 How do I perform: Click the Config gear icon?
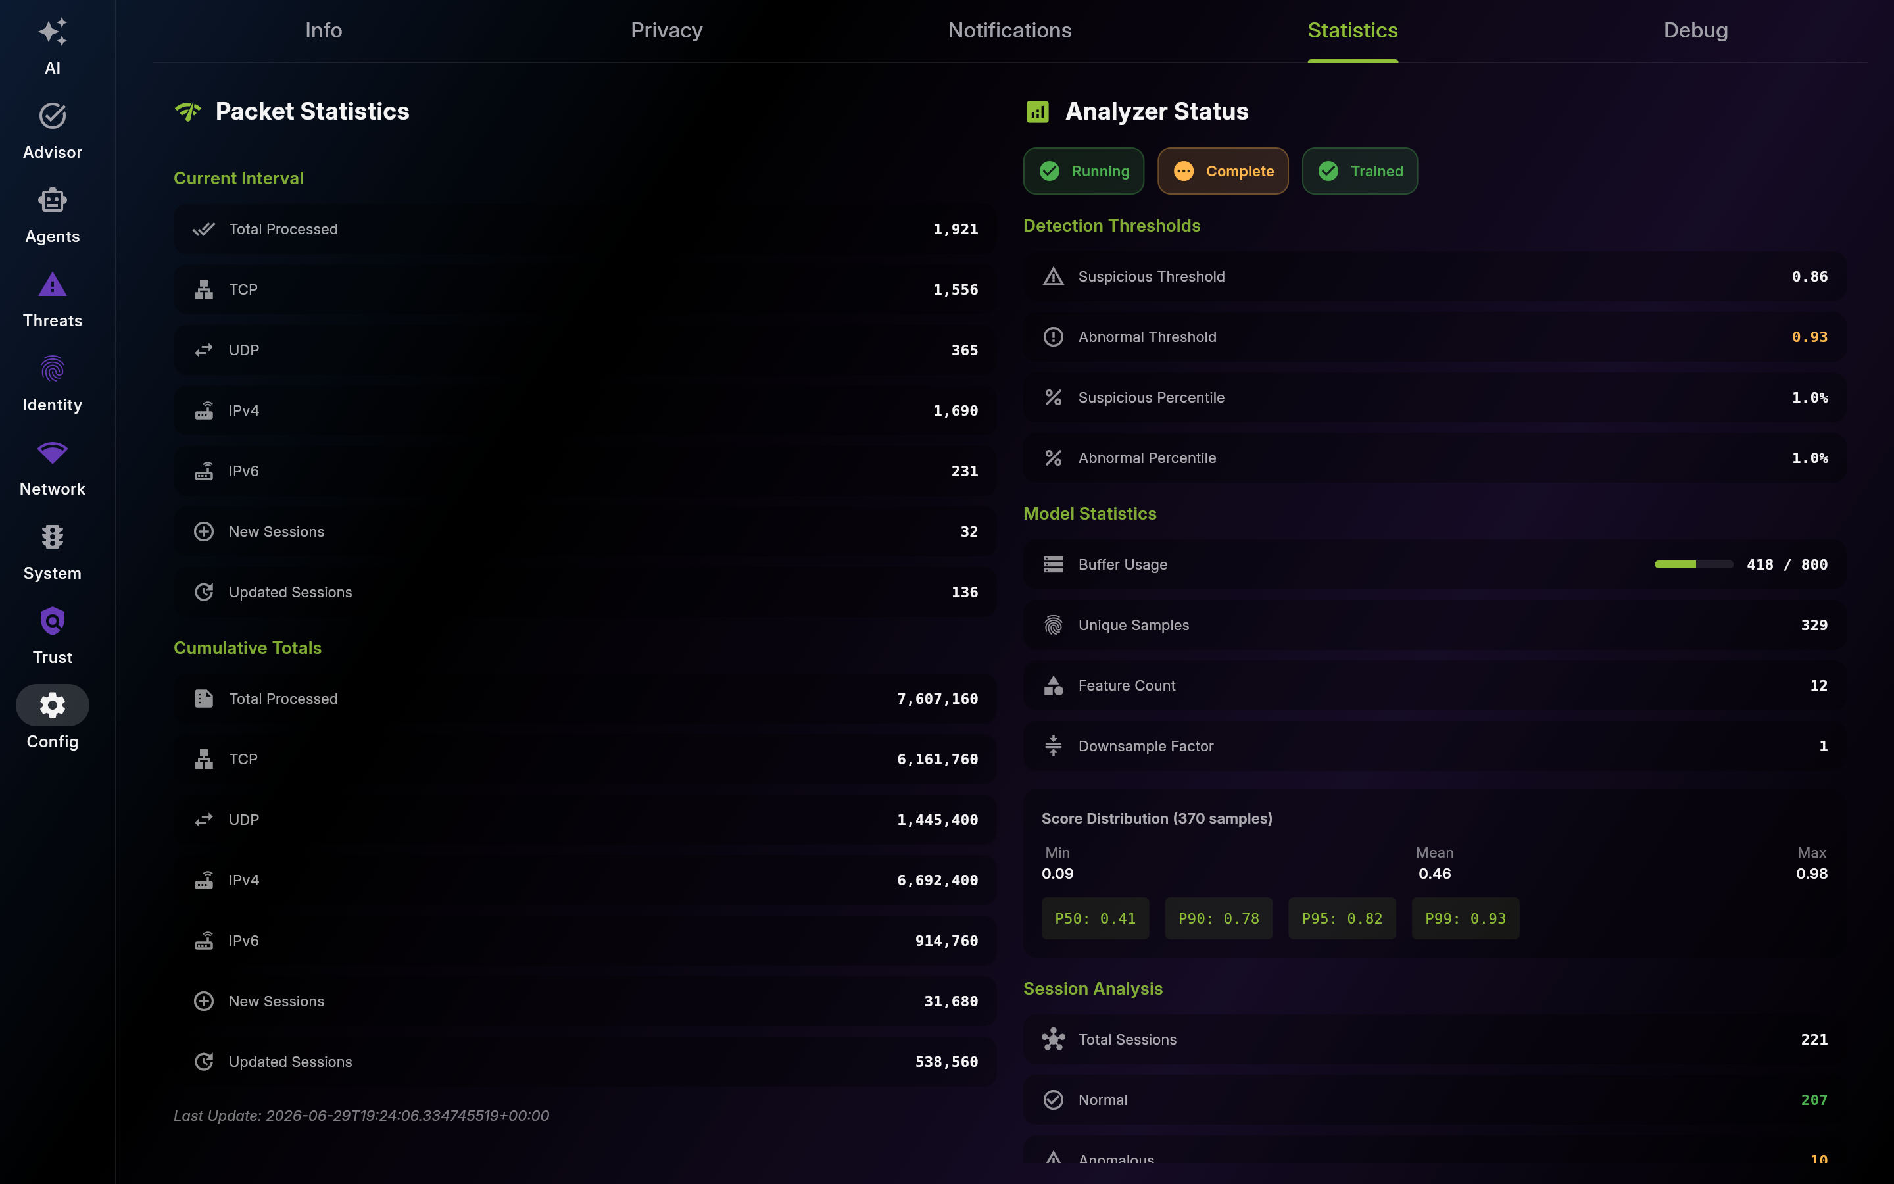pyautogui.click(x=53, y=706)
